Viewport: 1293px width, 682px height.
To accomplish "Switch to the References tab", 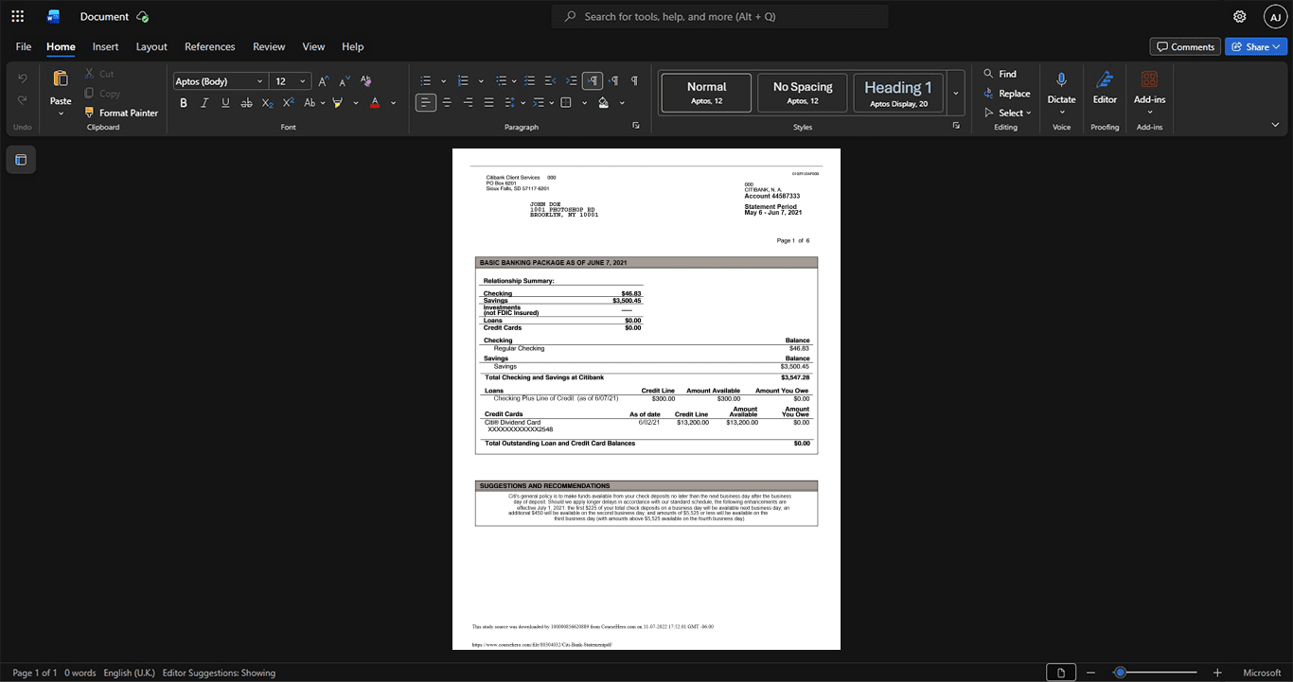I will [209, 46].
